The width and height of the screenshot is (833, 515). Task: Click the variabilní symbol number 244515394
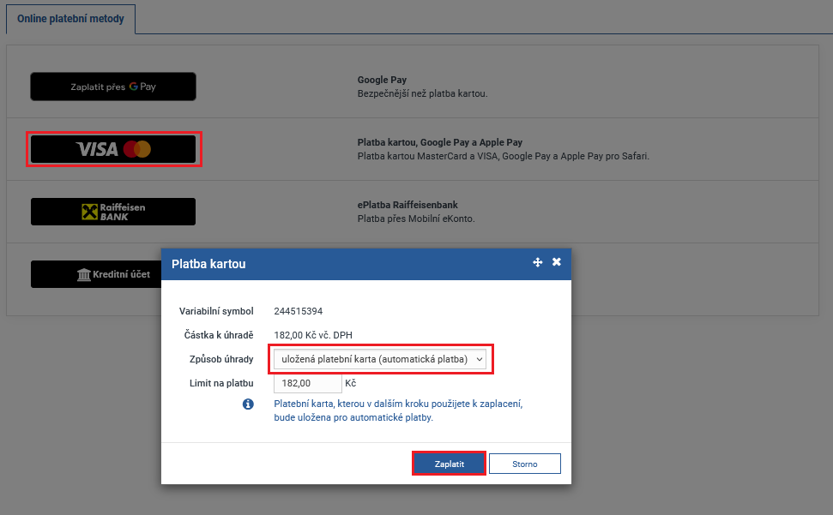pyautogui.click(x=298, y=311)
